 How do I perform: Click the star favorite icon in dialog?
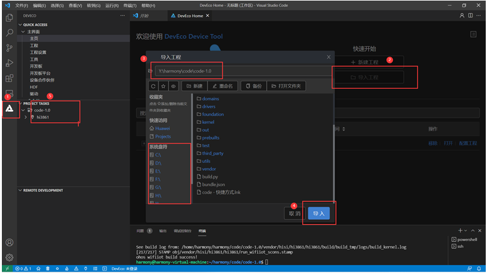(164, 86)
